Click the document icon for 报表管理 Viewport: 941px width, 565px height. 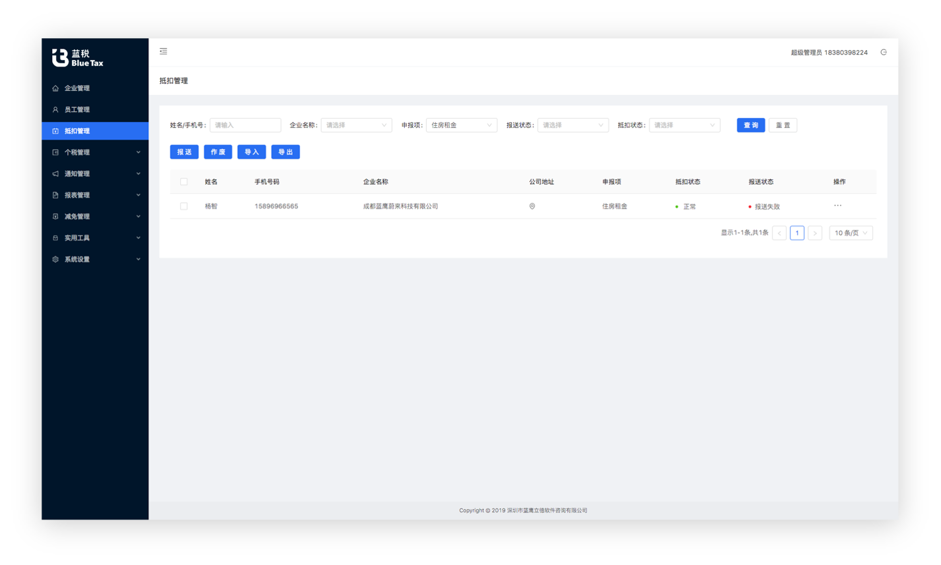coord(55,196)
